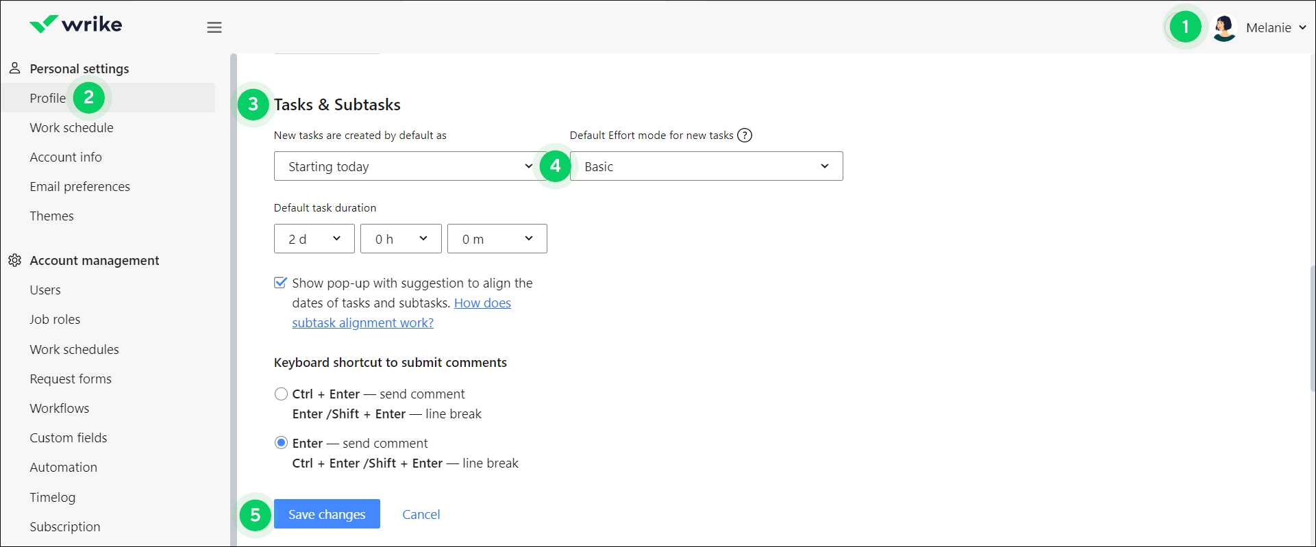
Task: Click the Wrike logo
Action: point(76,25)
